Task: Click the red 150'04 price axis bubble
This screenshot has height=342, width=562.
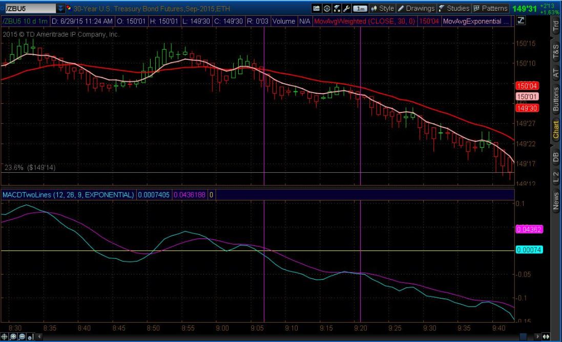Action: pyautogui.click(x=527, y=86)
